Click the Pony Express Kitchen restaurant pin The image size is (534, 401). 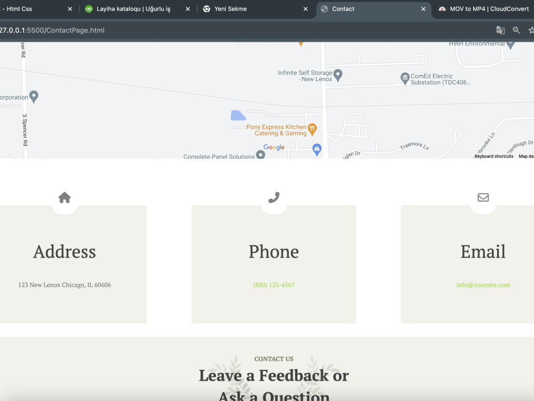coord(312,129)
